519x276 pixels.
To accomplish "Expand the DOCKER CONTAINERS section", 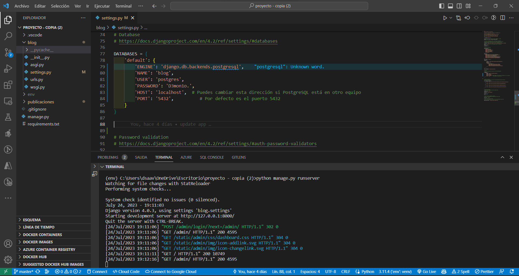I will [x=42, y=235].
